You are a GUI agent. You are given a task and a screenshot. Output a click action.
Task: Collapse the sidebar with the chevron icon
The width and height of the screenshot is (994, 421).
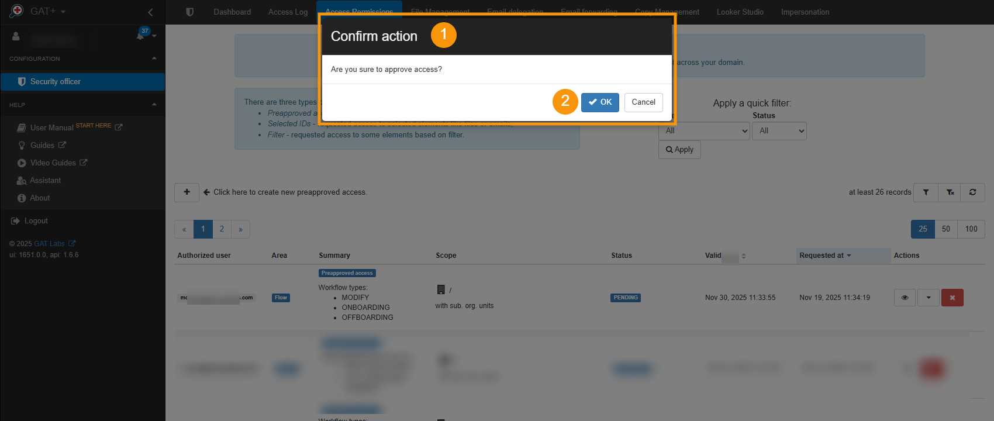(150, 12)
